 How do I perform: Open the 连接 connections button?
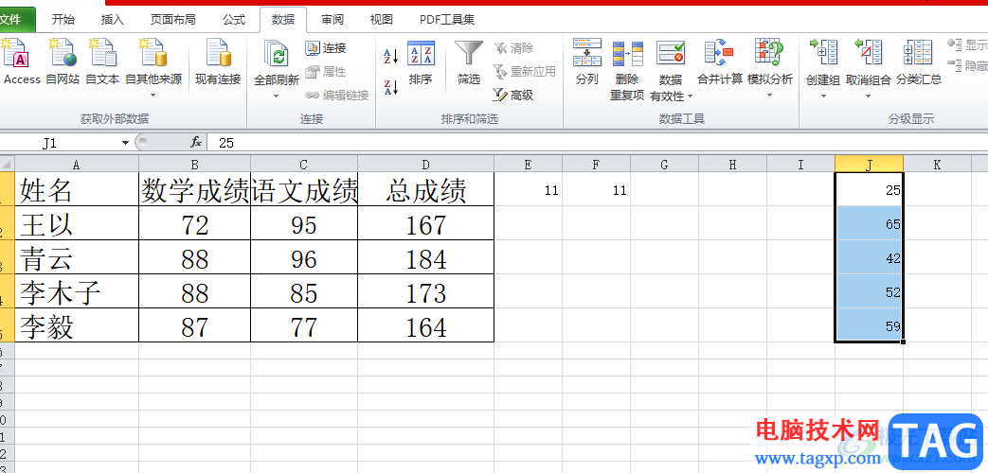(326, 48)
